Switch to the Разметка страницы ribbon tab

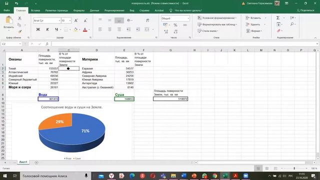click(56, 10)
